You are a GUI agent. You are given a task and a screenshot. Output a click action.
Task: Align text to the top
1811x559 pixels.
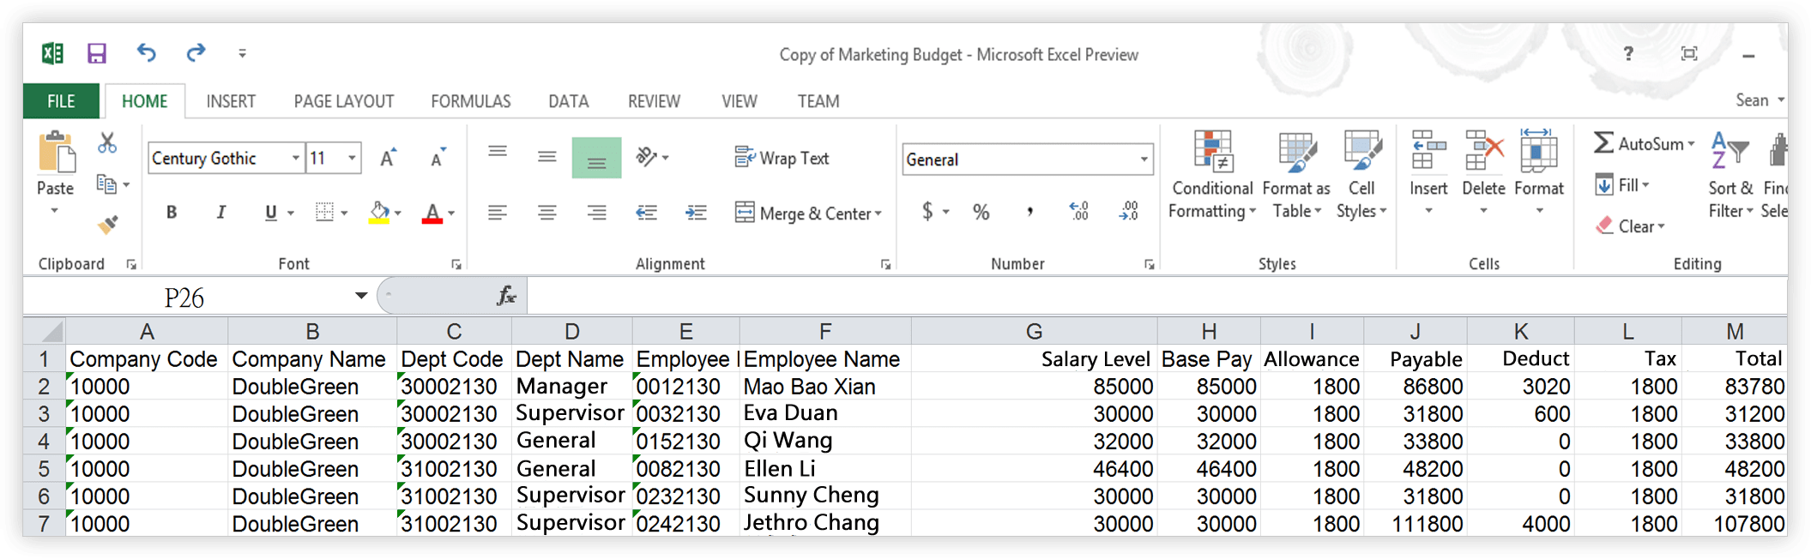(x=497, y=153)
